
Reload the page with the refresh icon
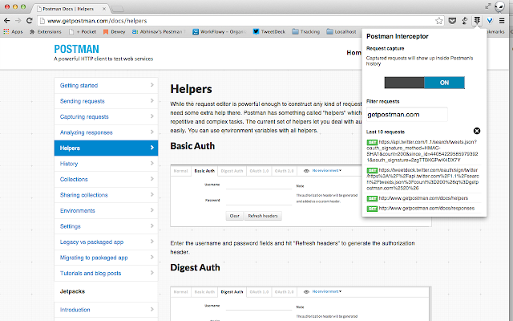click(30, 21)
